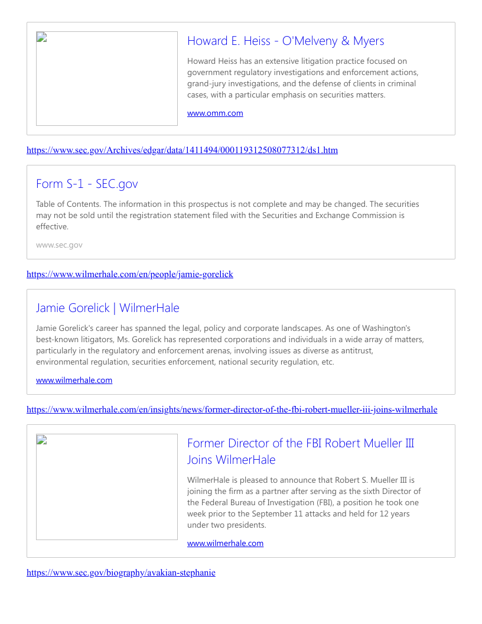The height and width of the screenshot is (624, 482).
Task: Open the sec.gov Archives edgar ds1.htm URL
Action: (x=182, y=150)
